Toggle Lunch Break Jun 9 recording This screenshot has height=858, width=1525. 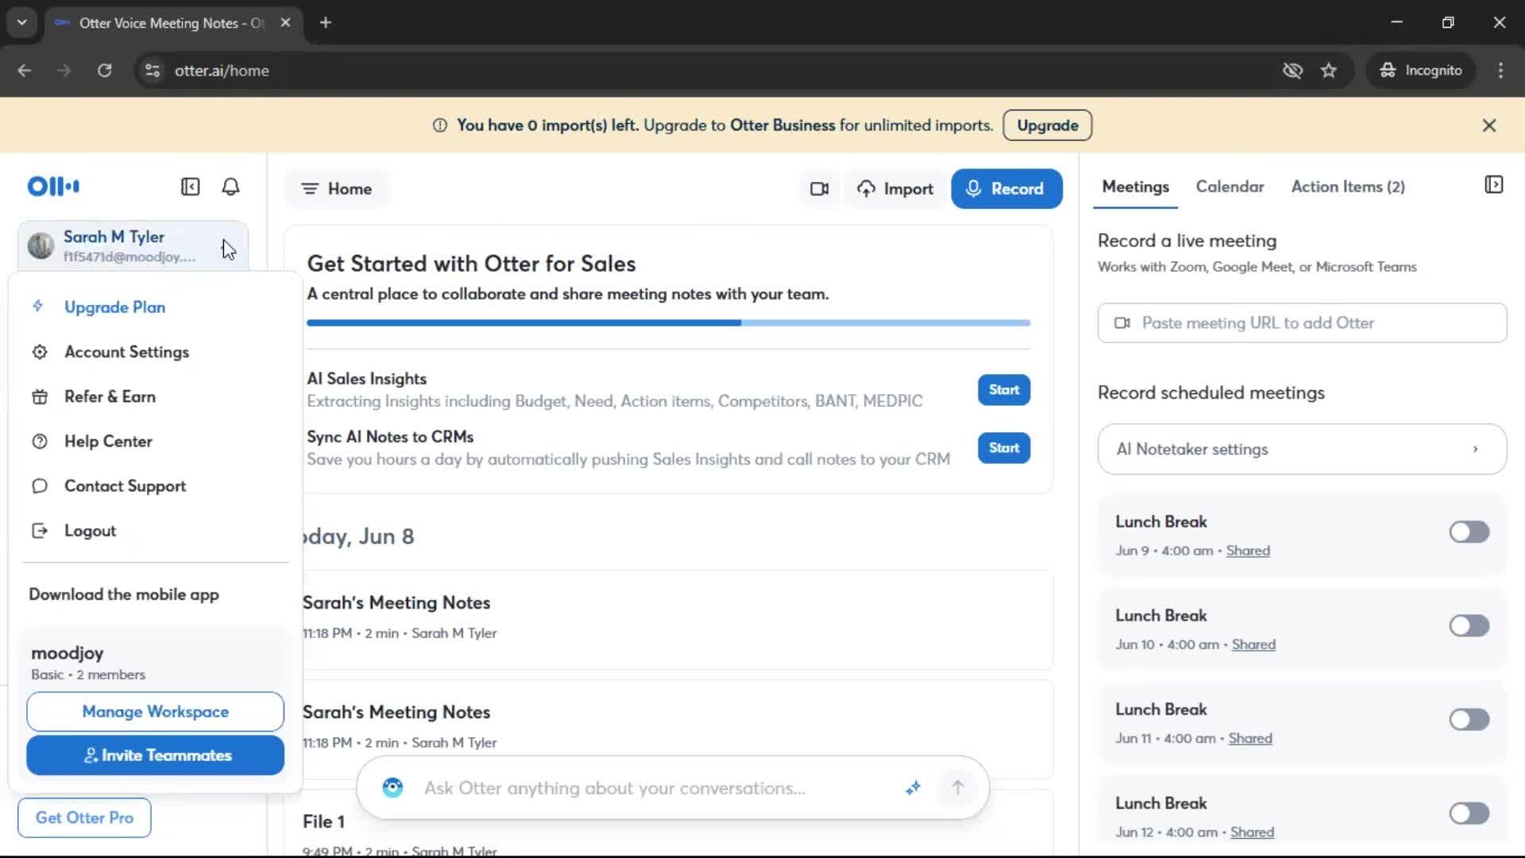tap(1469, 532)
